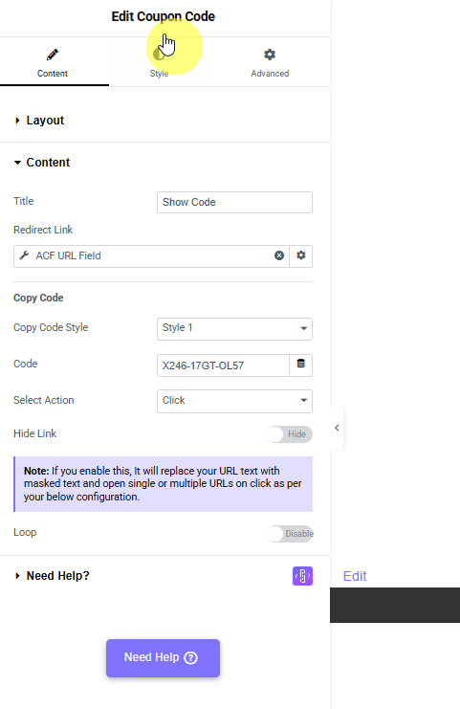This screenshot has width=460, height=709.
Task: Click the Title input field
Action: click(234, 202)
